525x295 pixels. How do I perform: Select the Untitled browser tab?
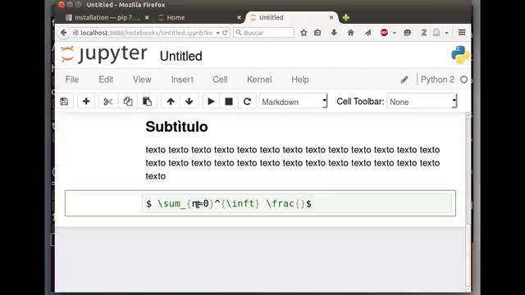pos(291,17)
